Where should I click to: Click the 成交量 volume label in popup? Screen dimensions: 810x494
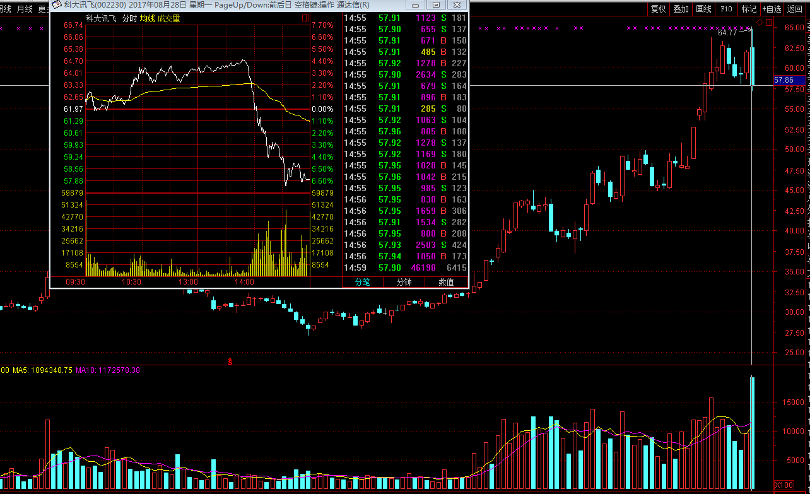point(169,19)
